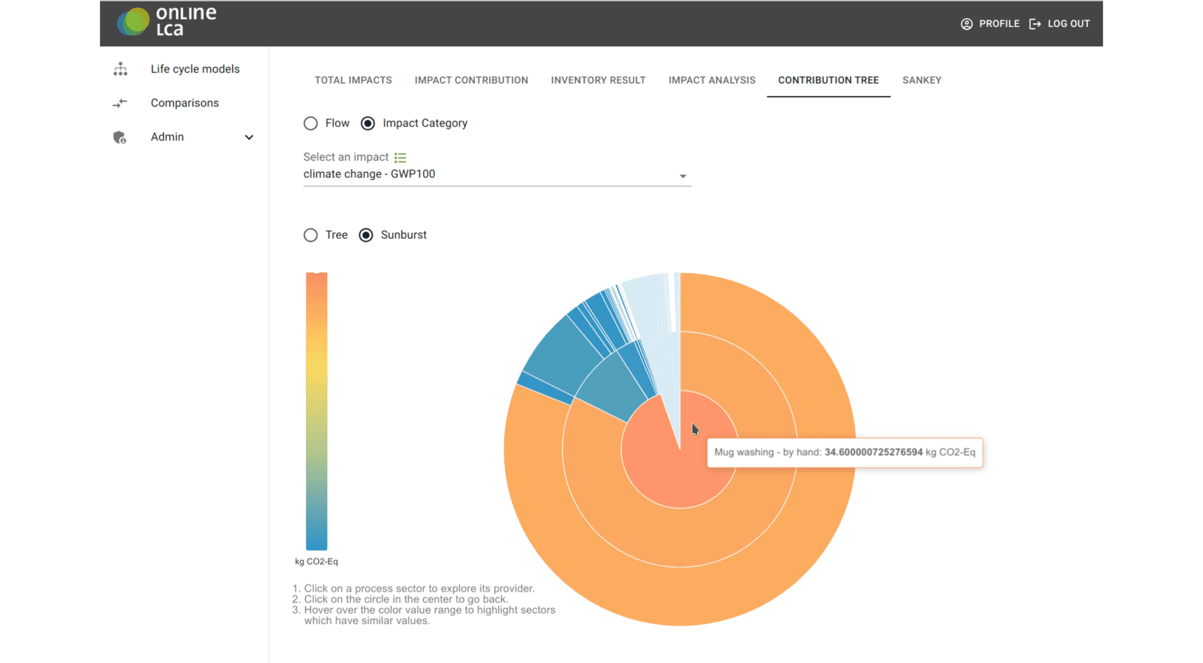Select the Flow radio button
This screenshot has width=1203, height=663.
(311, 123)
